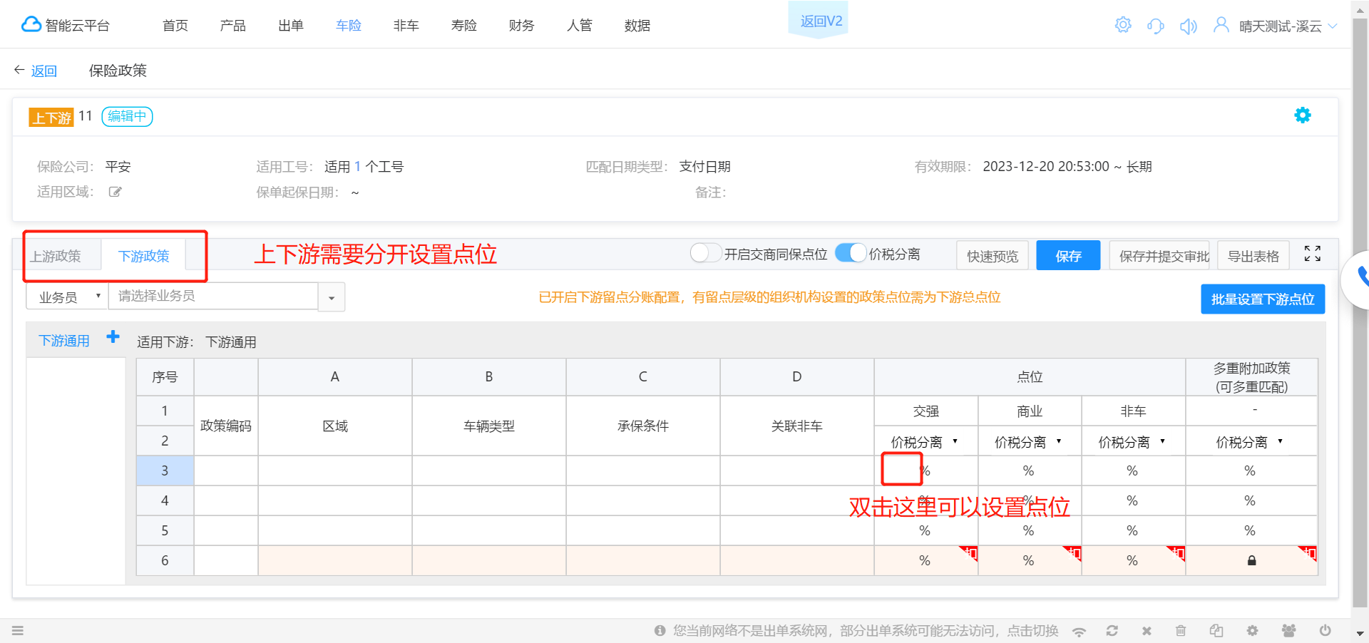
Task: Open the customer service headset icon
Action: [1156, 26]
